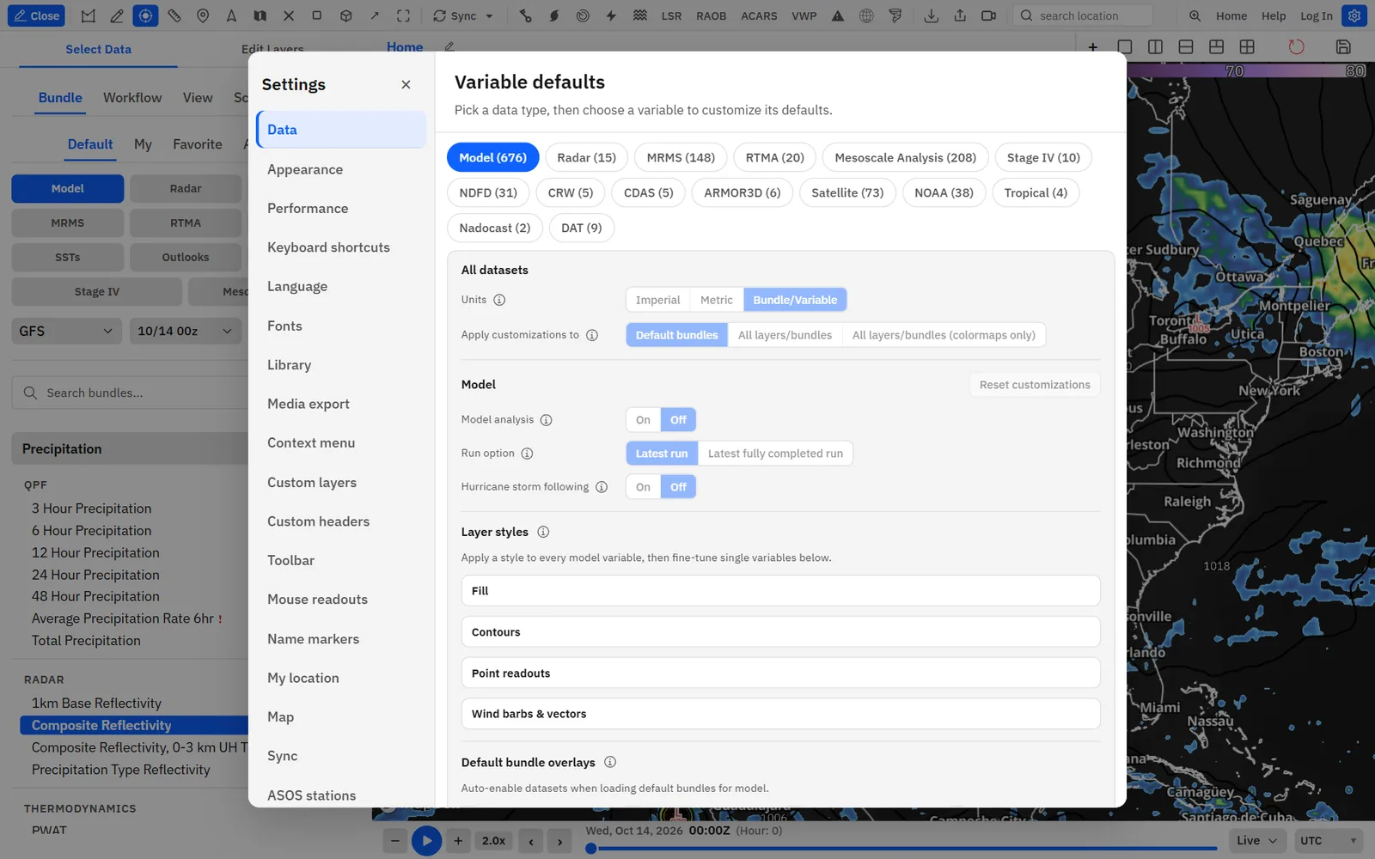This screenshot has height=859, width=1375.
Task: Select the 3D cube tool icon
Action: click(x=345, y=15)
